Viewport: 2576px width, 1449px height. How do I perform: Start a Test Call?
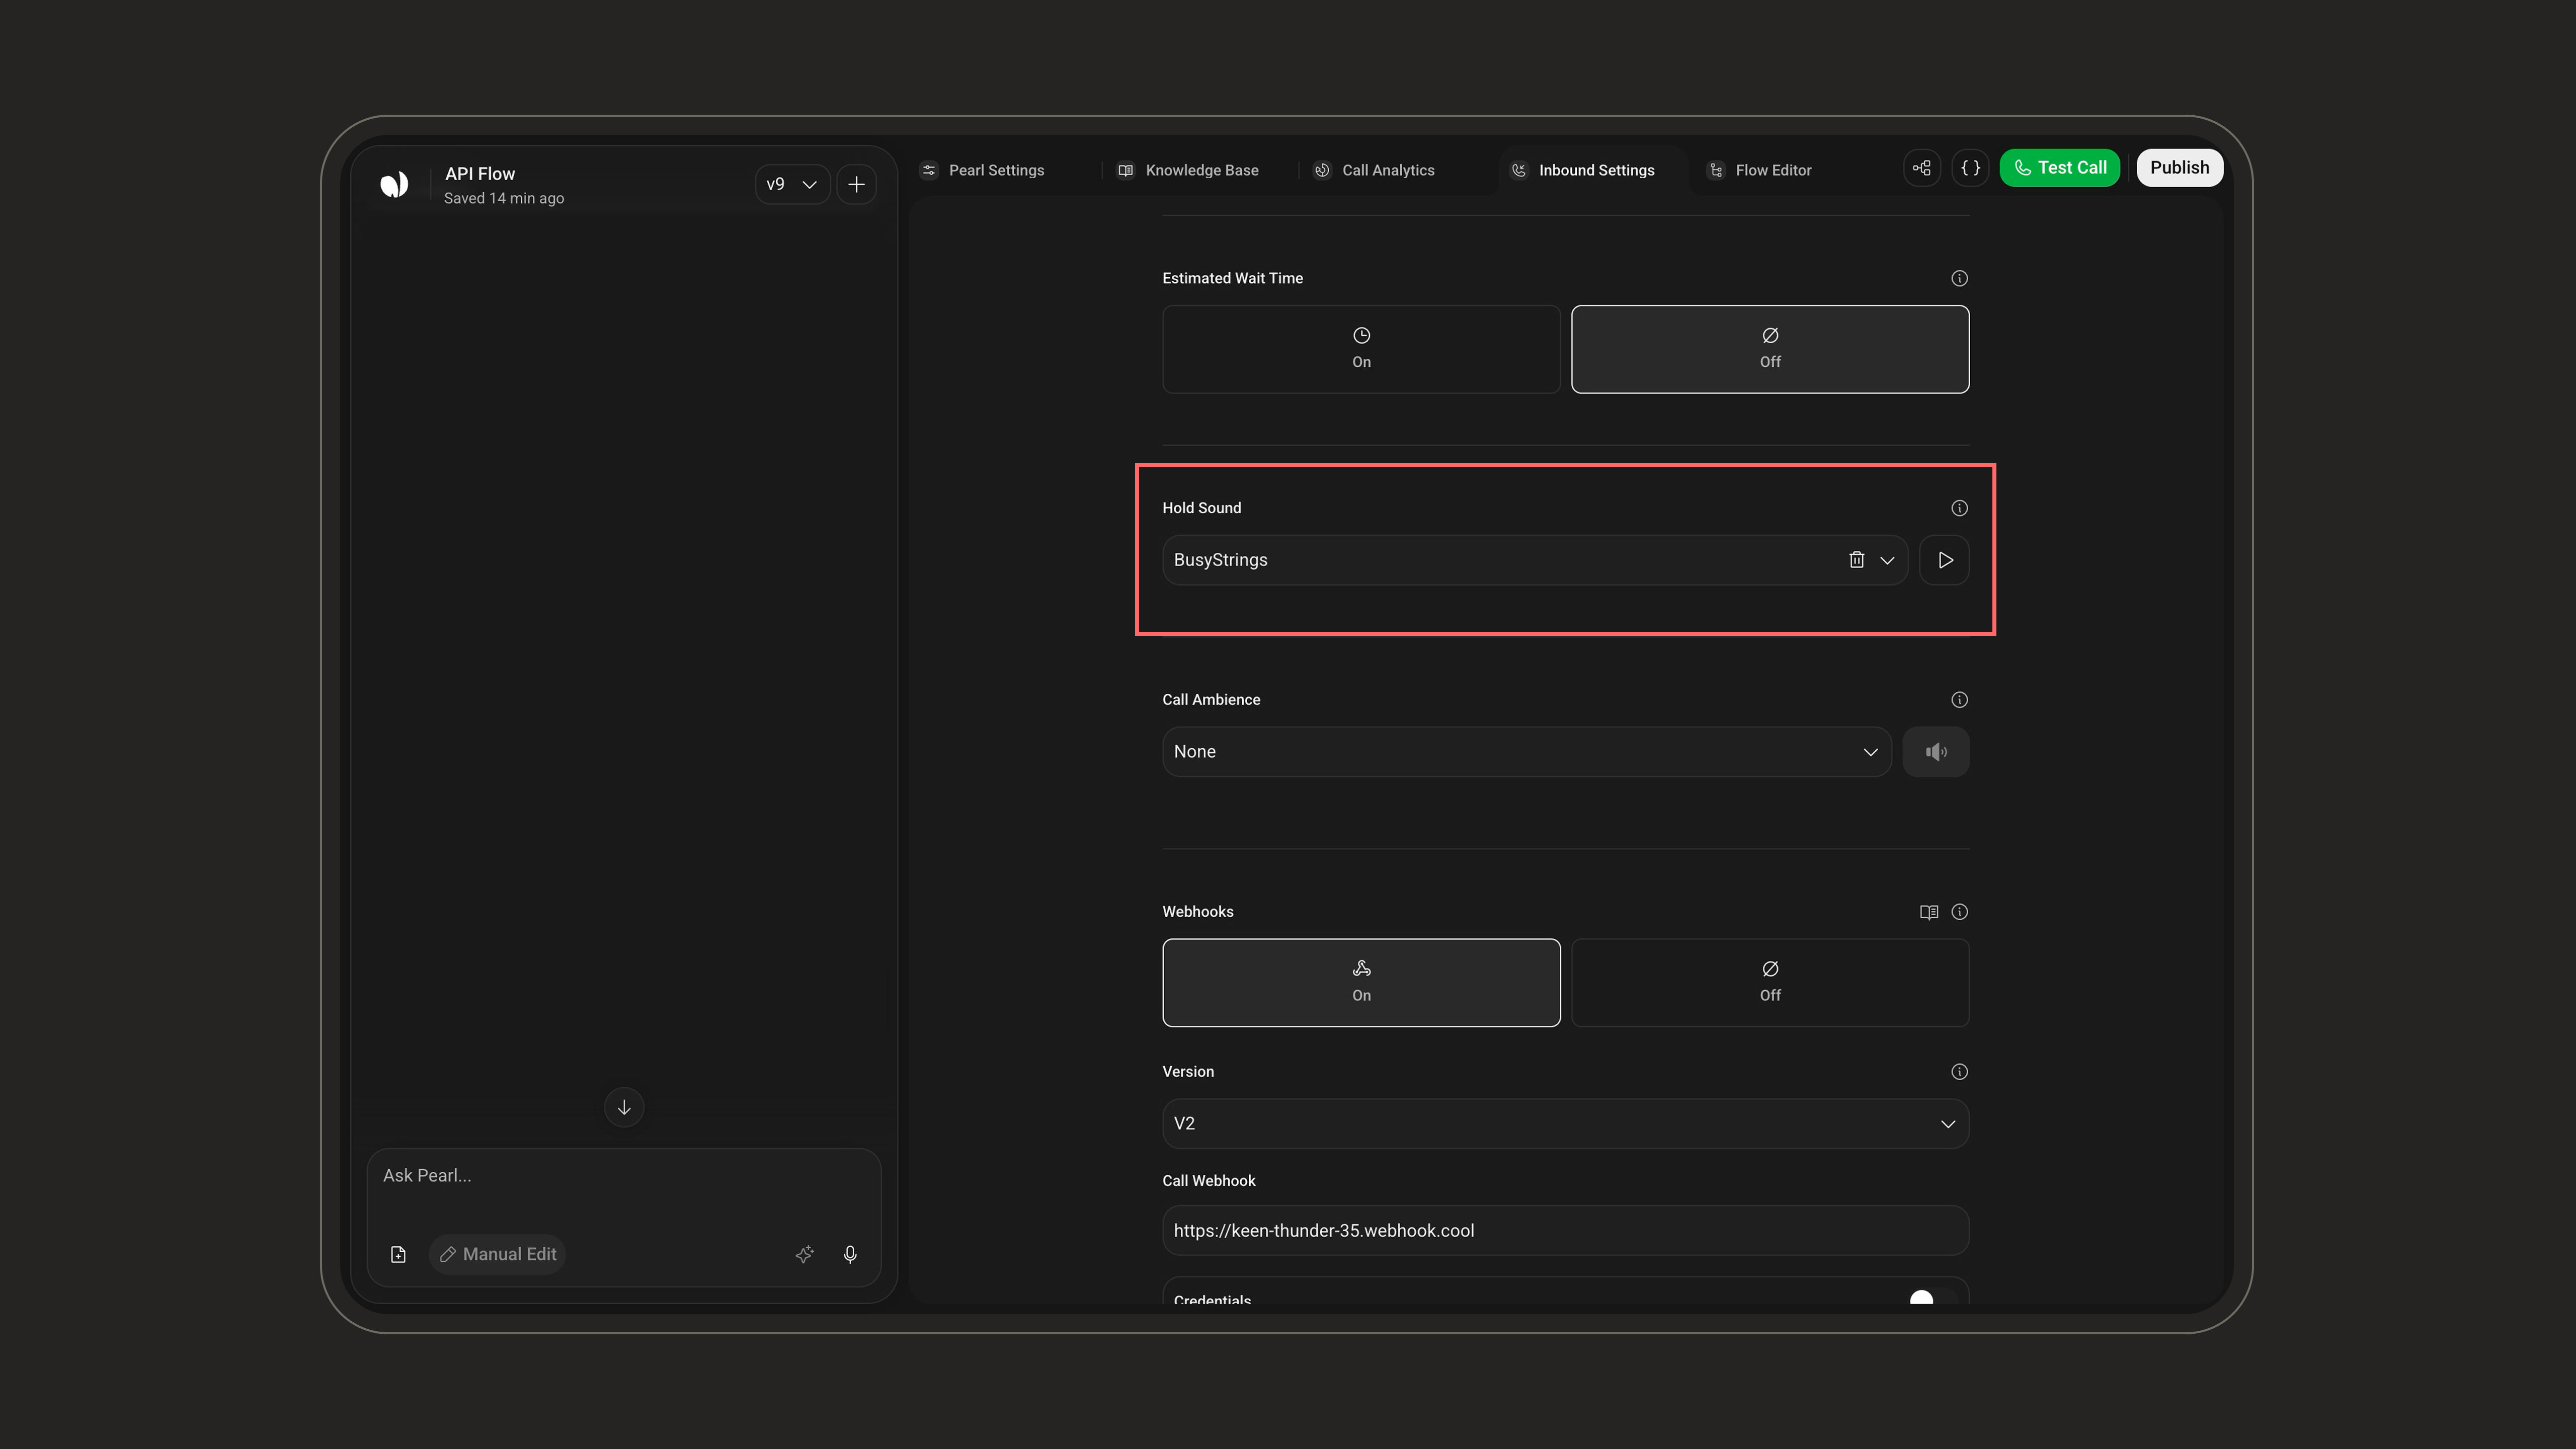pos(2059,168)
